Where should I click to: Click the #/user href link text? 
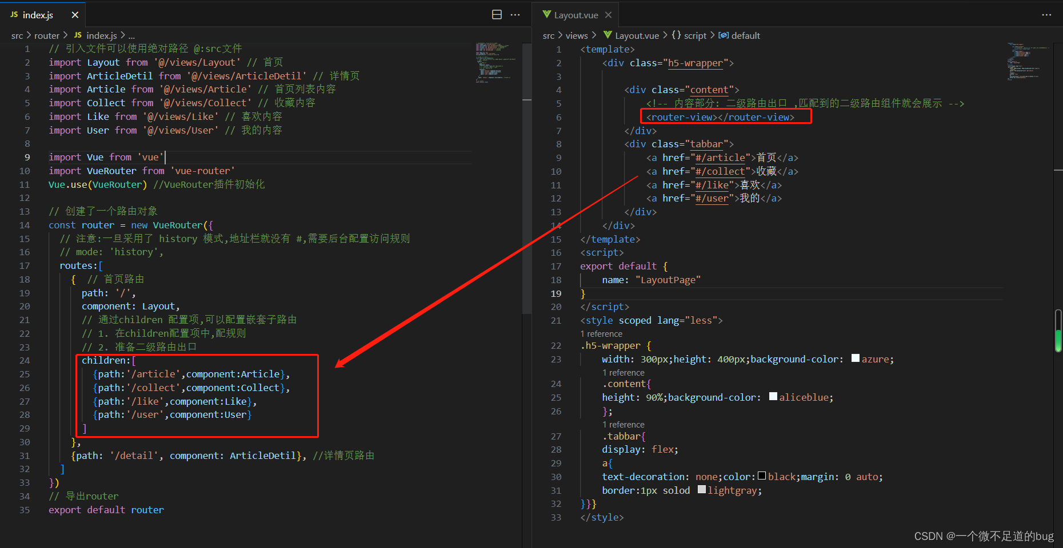712,198
